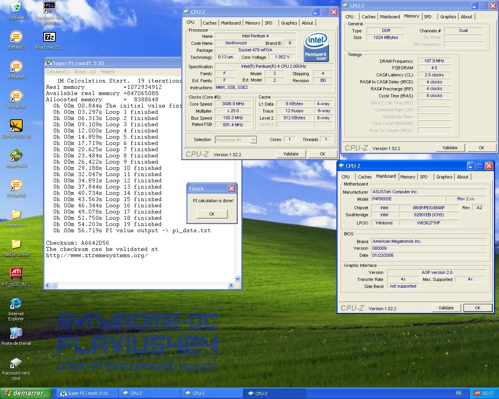The height and width of the screenshot is (399, 499).
Task: Open Help menu in Super PI
Action: 108,72
